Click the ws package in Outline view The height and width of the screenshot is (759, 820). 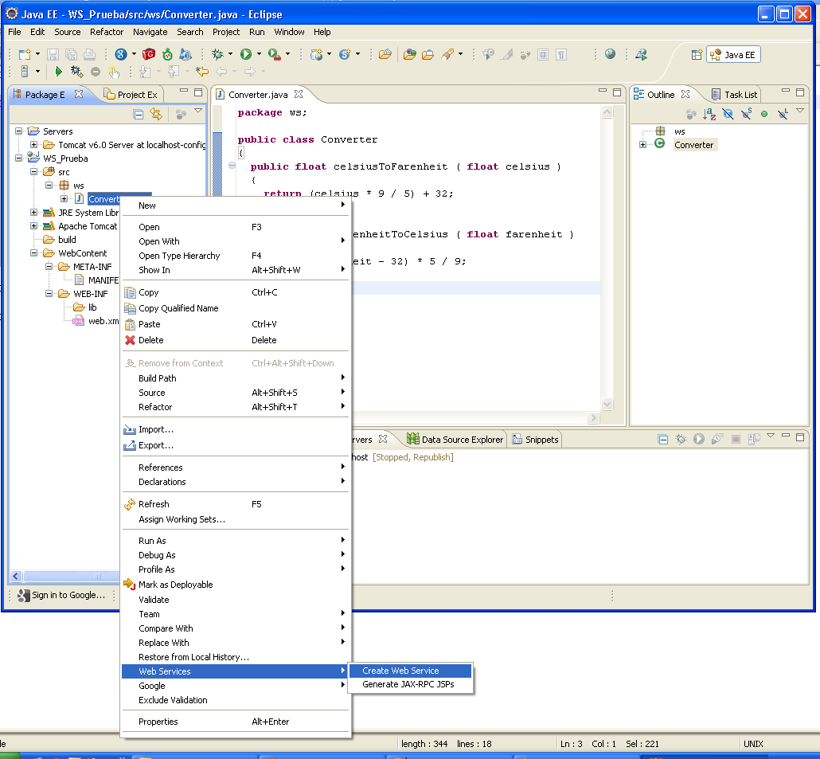tap(679, 131)
